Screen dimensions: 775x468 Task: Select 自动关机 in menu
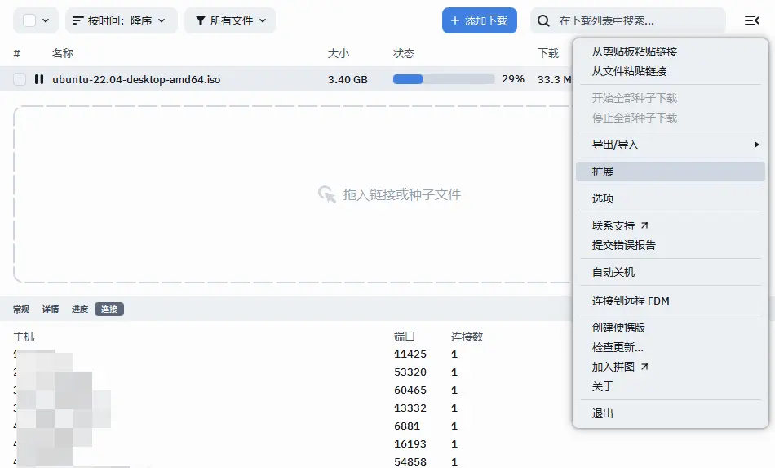point(671,272)
